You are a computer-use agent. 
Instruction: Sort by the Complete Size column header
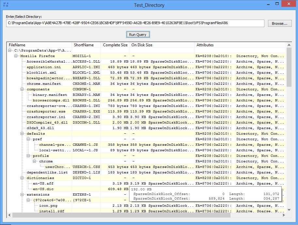click(115, 45)
